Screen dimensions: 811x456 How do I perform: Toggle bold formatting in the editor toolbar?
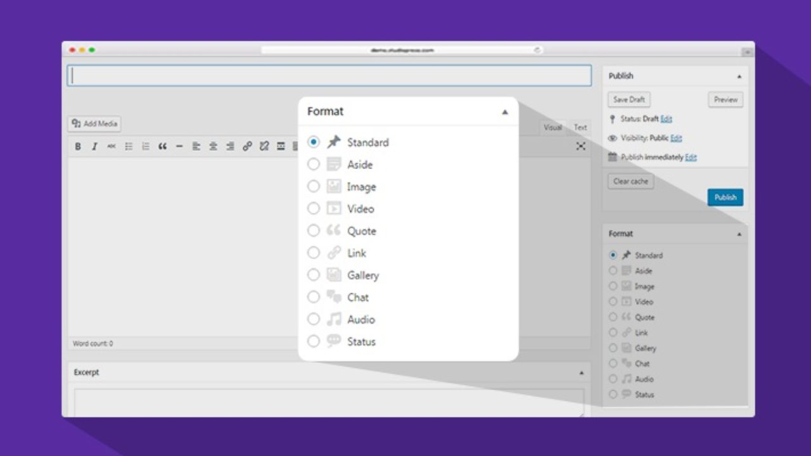click(x=78, y=146)
